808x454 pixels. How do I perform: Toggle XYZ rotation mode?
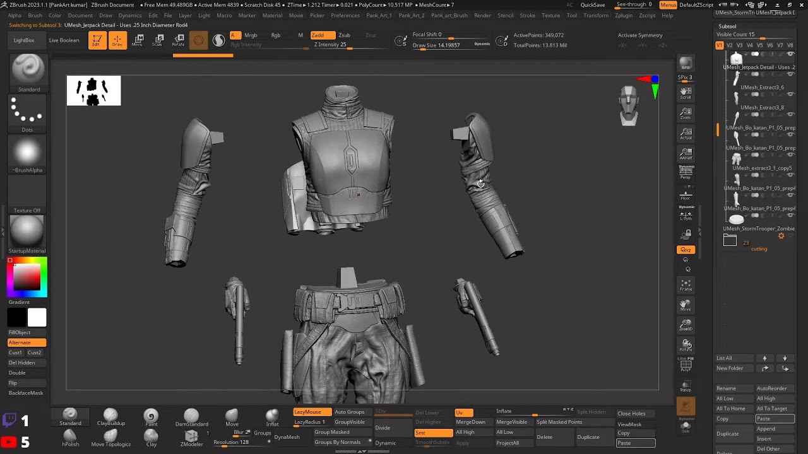[x=686, y=250]
